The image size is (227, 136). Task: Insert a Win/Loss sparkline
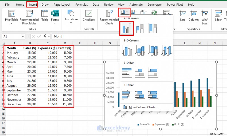(205, 17)
